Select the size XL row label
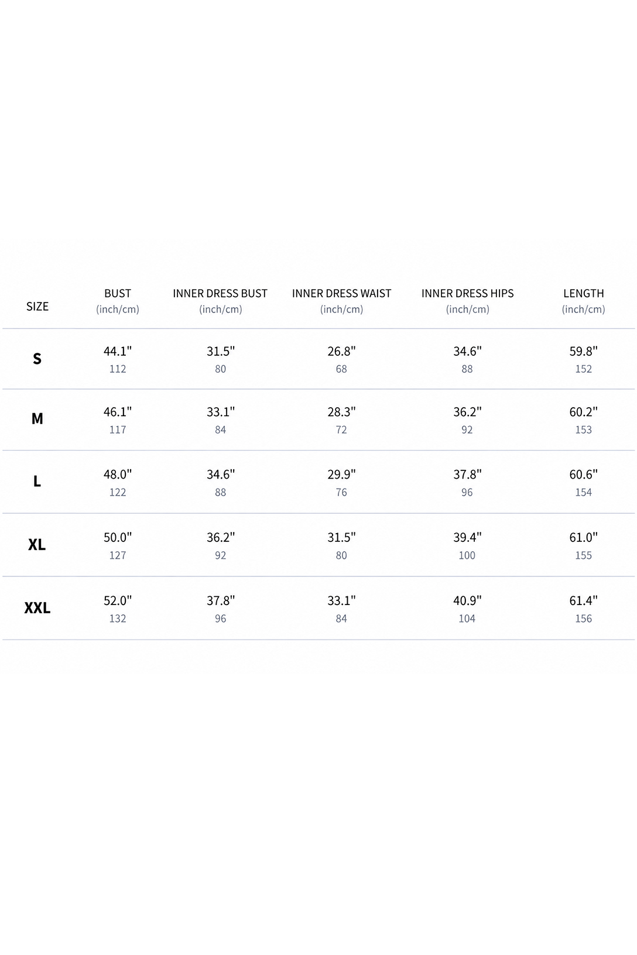This screenshot has height=955, width=637. coord(37,545)
